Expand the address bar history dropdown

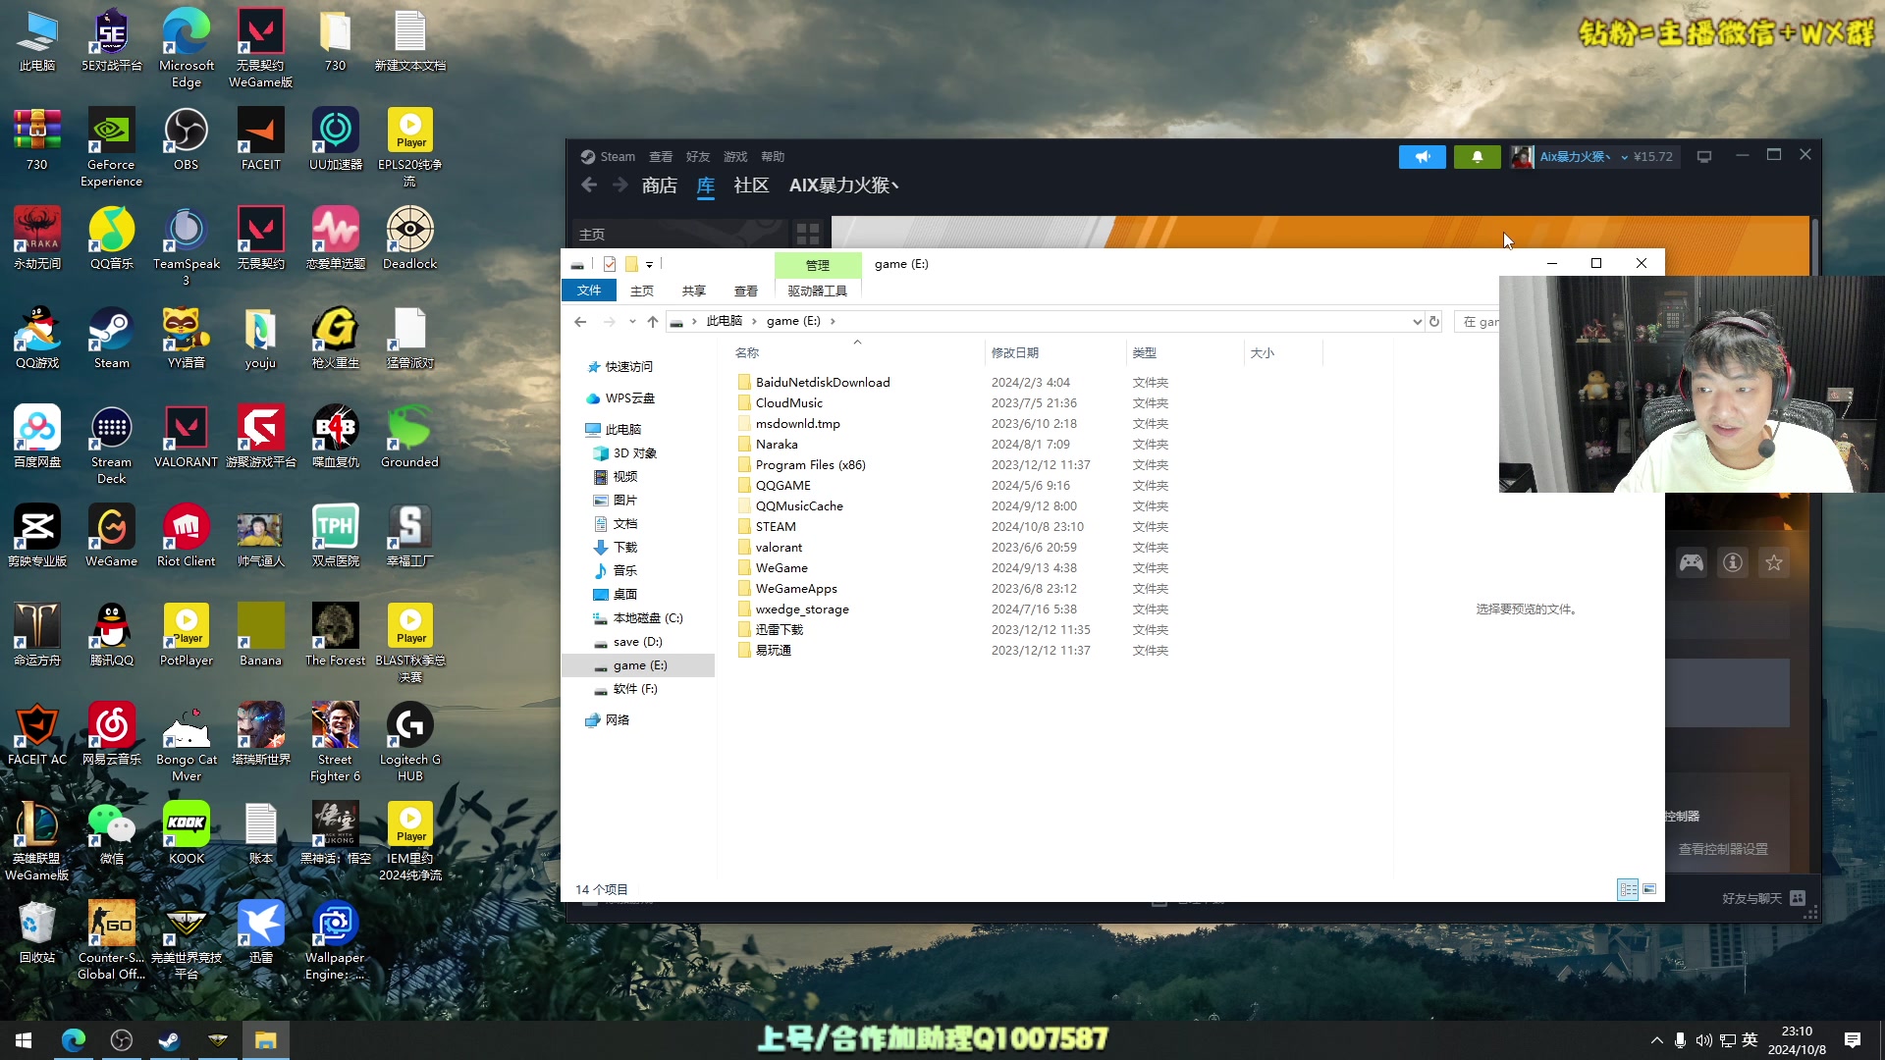1417,322
